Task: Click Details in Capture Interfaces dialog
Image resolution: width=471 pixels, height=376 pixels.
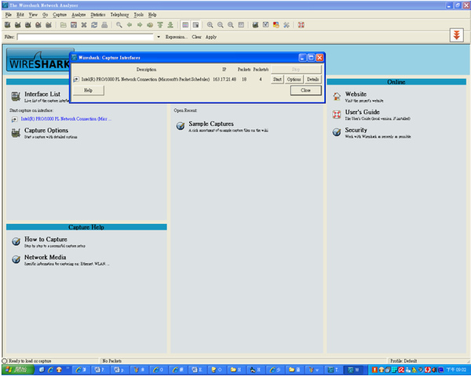Action: [312, 79]
